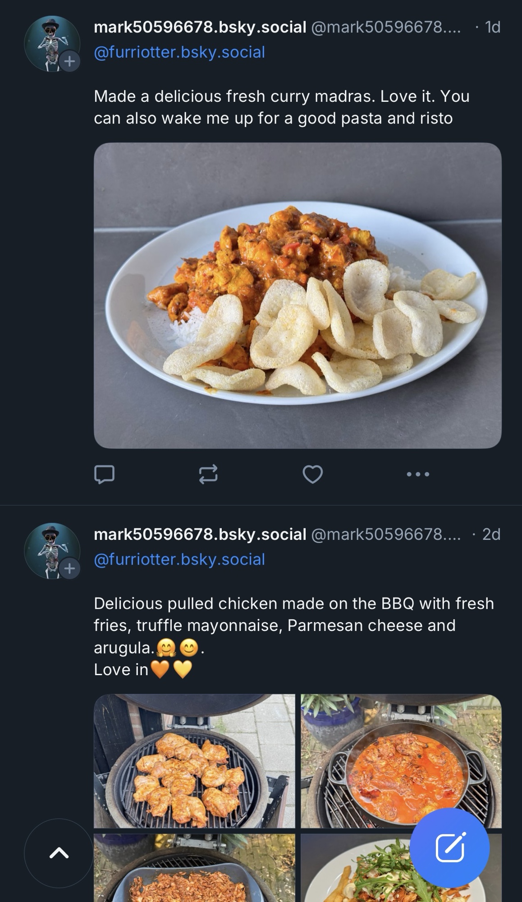View shredded pulled chicken photo
Image resolution: width=522 pixels, height=902 pixels.
[194, 870]
